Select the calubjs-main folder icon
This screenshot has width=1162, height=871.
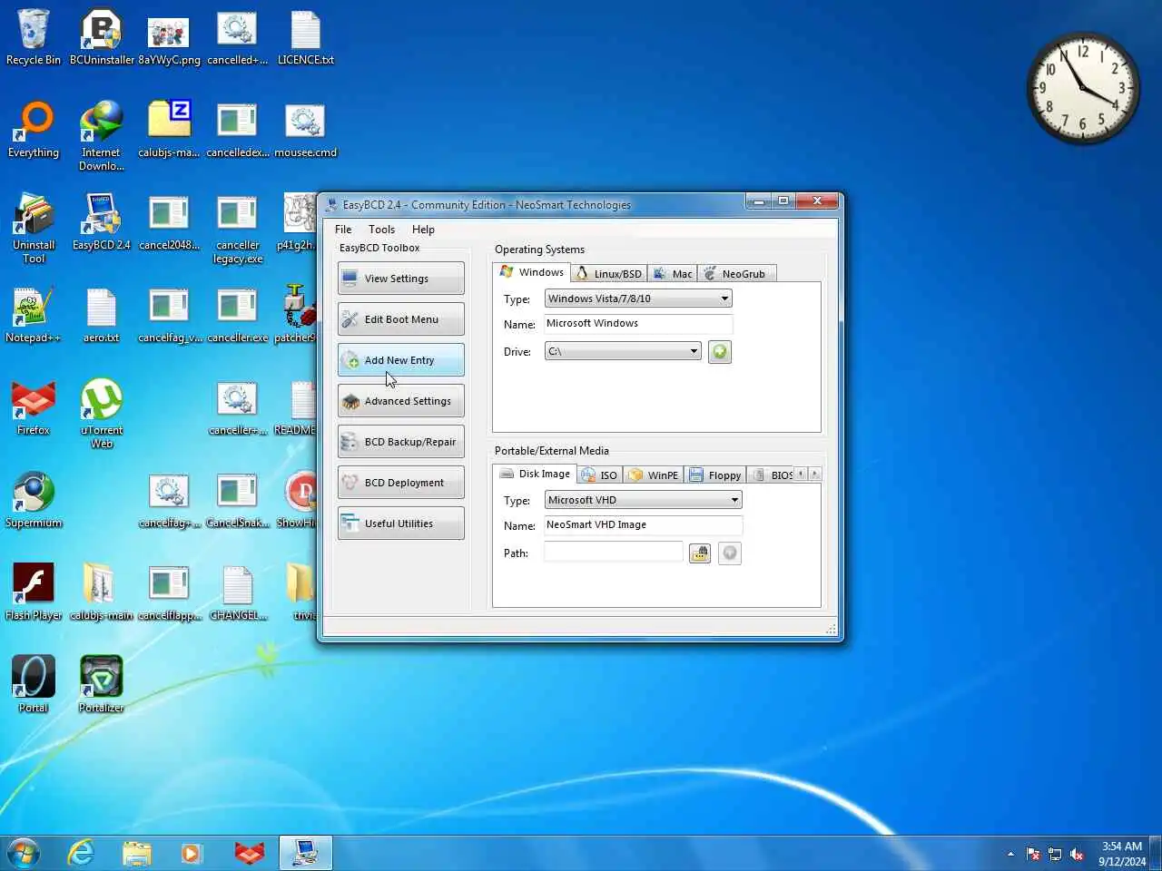tap(102, 592)
